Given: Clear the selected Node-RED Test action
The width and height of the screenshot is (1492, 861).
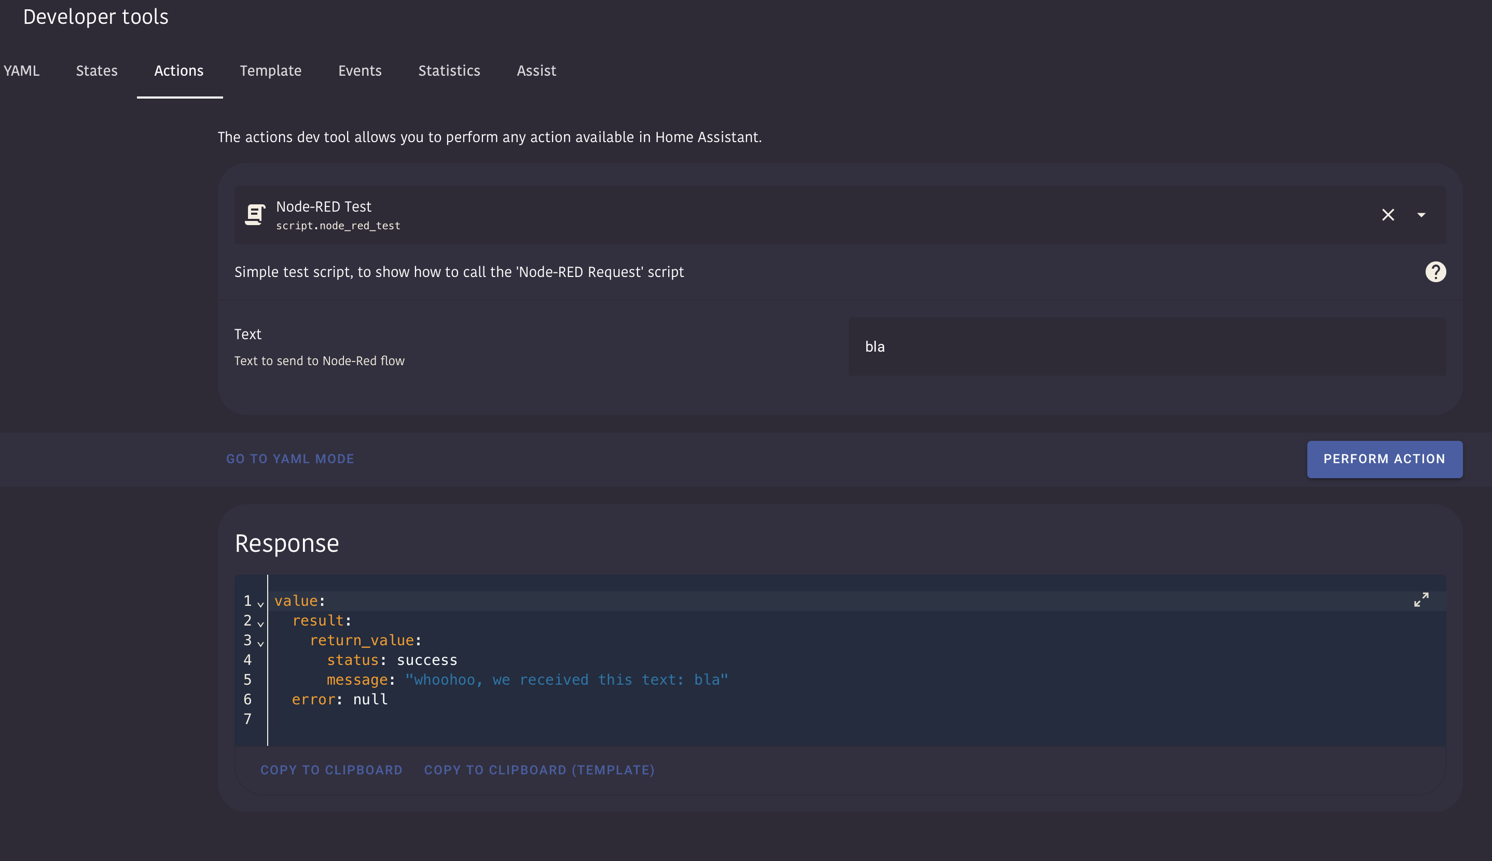Looking at the screenshot, I should 1388,215.
